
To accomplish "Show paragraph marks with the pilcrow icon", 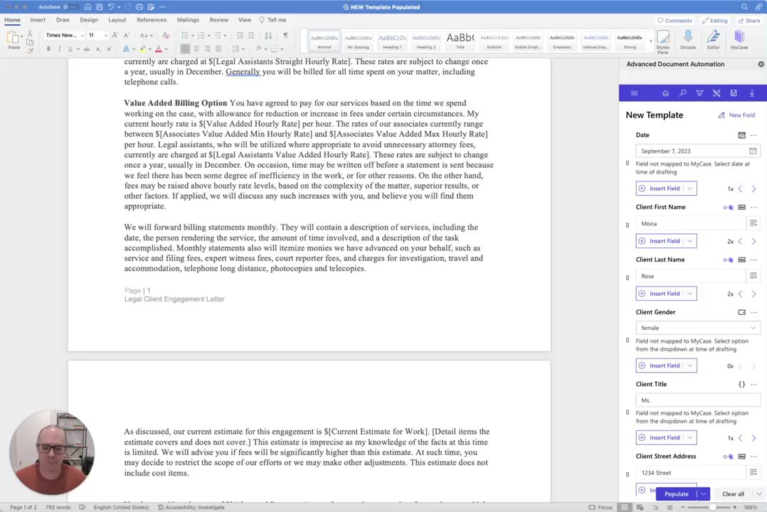I will [x=286, y=36].
